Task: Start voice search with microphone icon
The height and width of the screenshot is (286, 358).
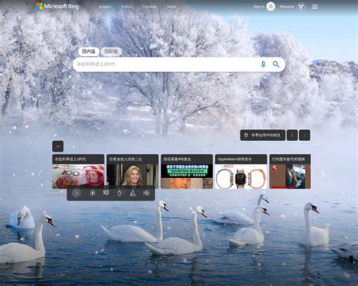Action: (263, 64)
